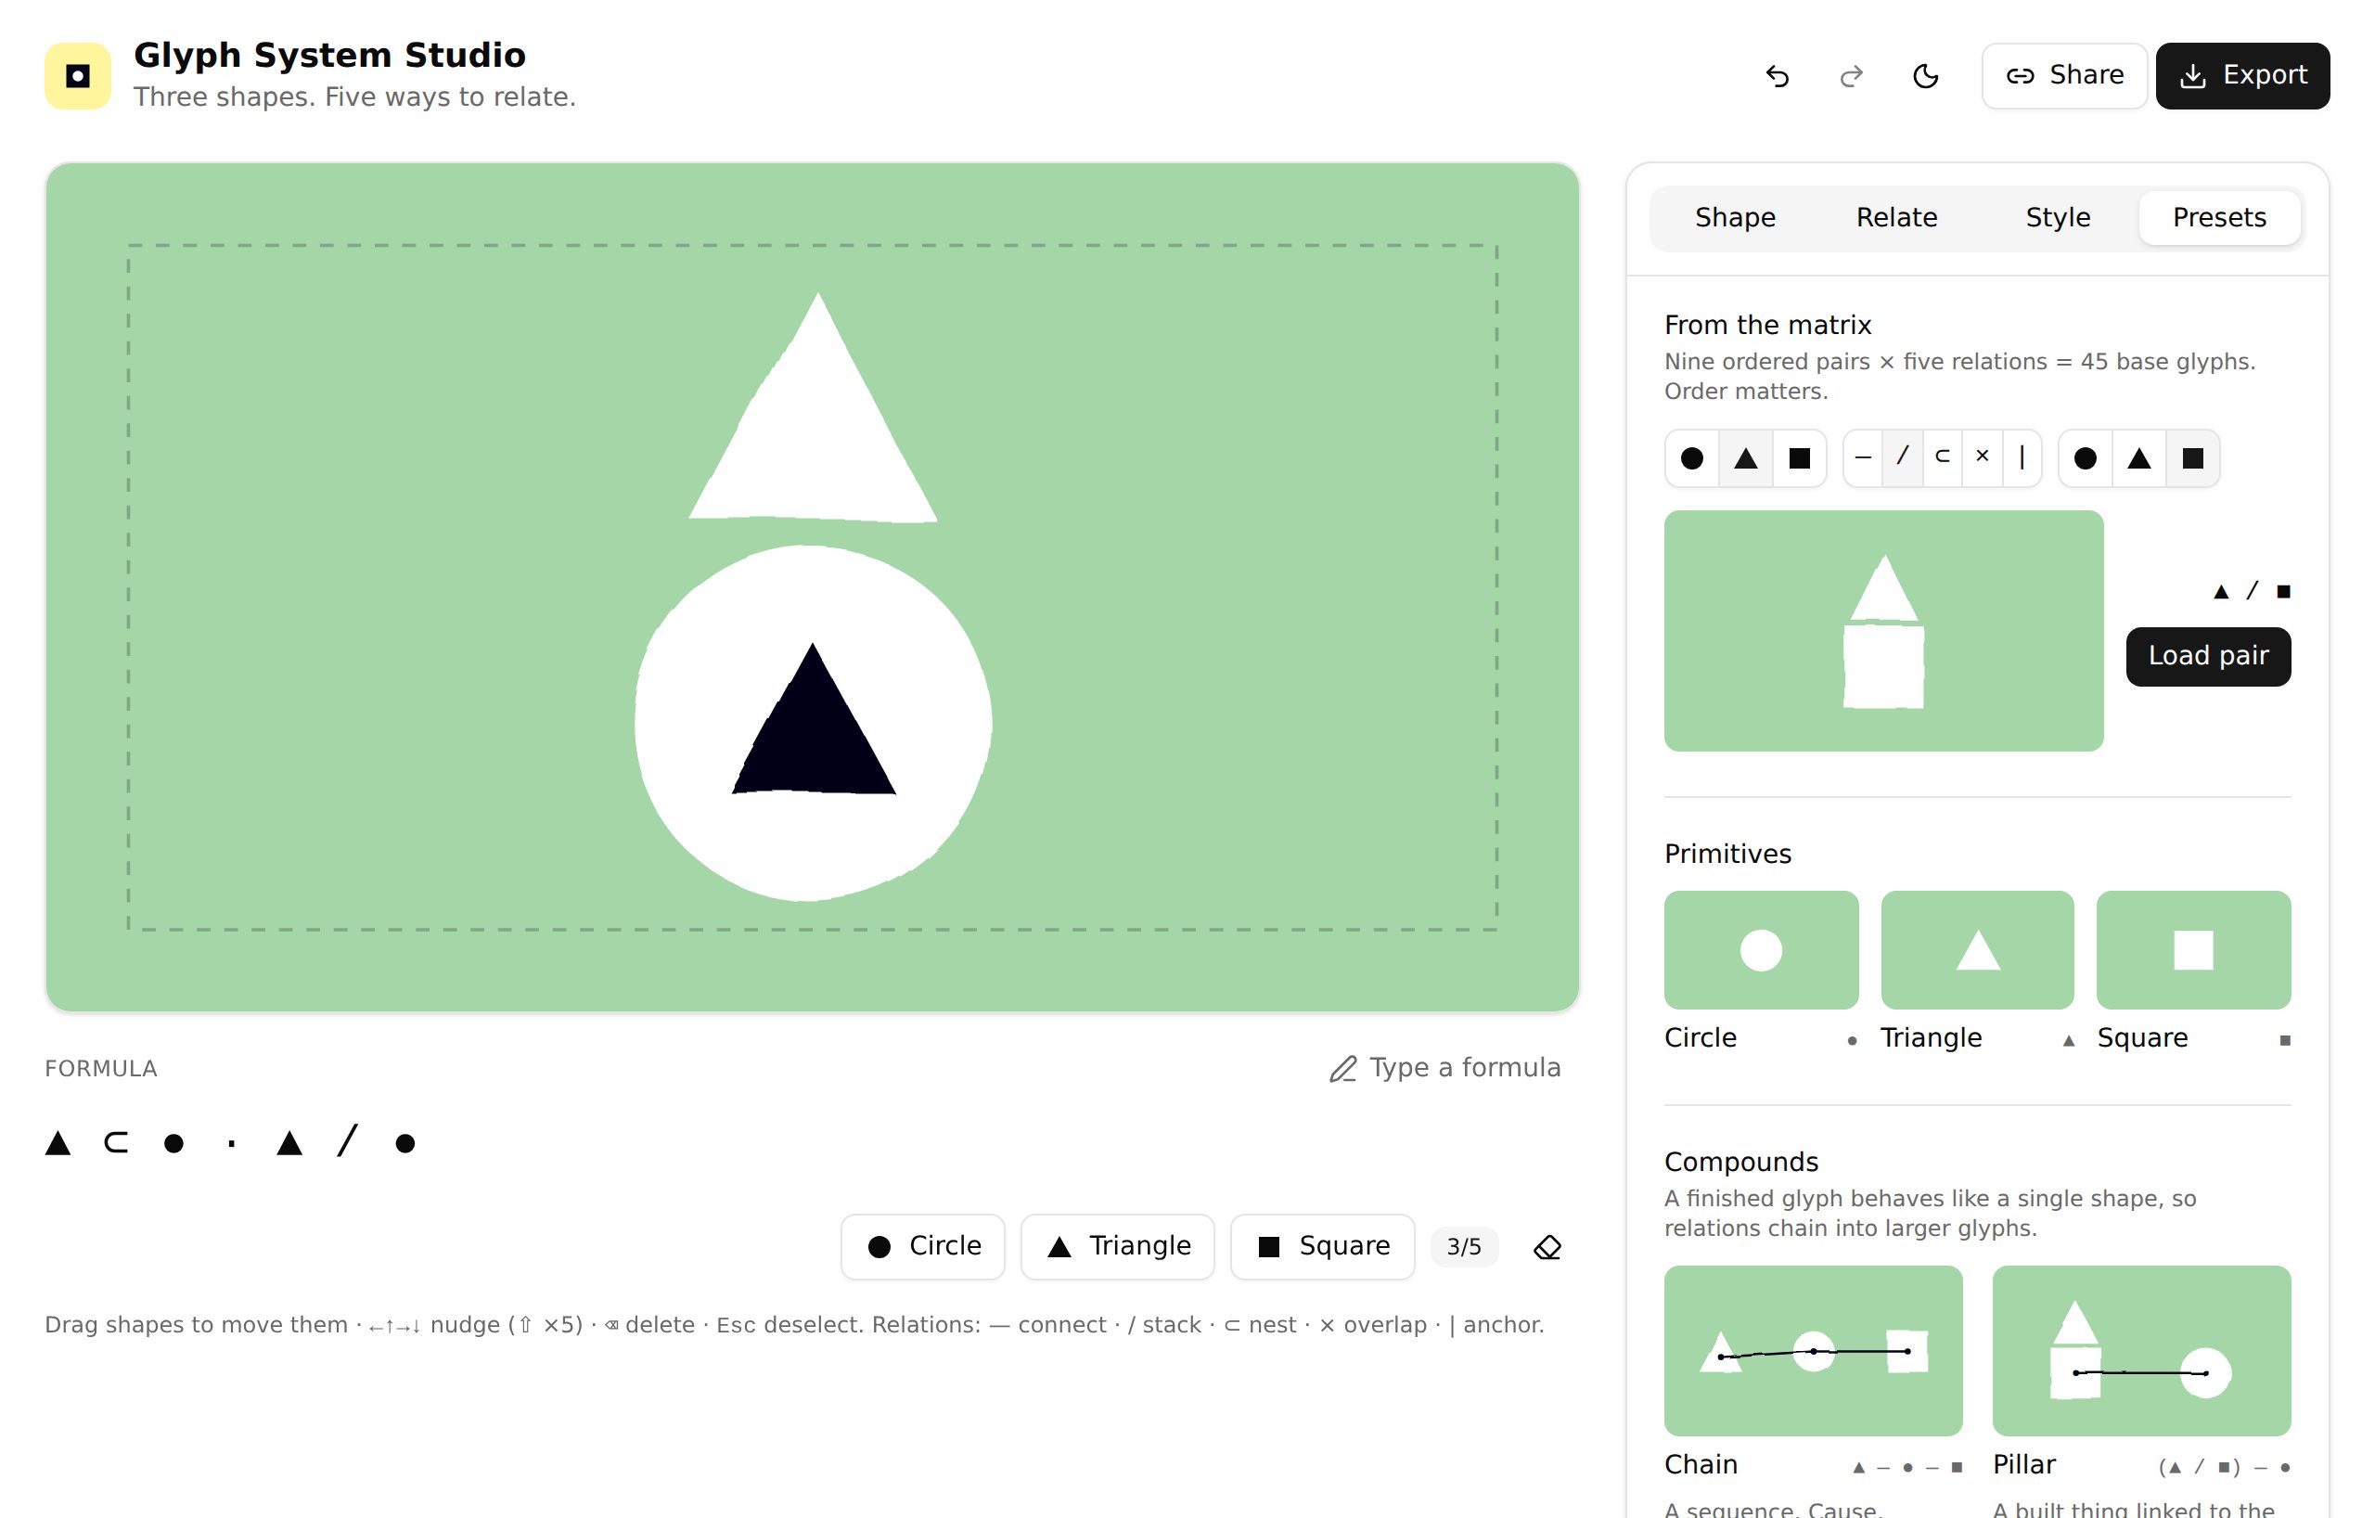Click the Share button
2375x1518 pixels.
coord(2063,76)
